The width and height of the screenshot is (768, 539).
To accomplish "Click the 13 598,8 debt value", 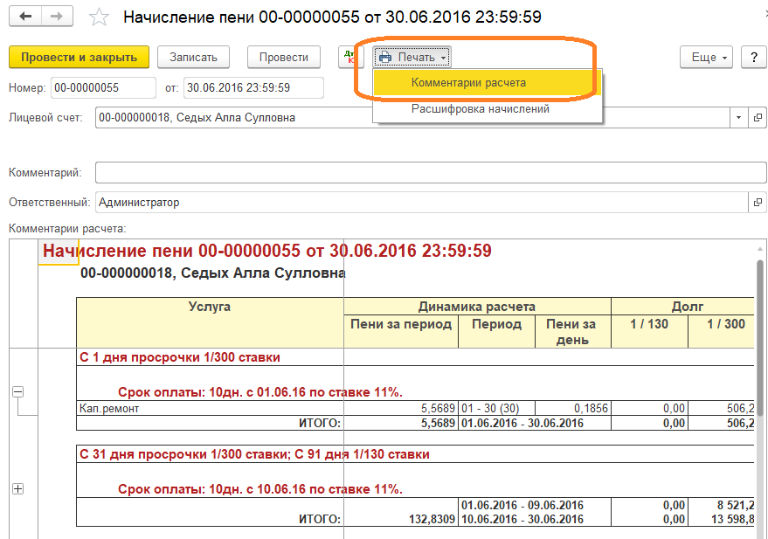I will tap(721, 519).
